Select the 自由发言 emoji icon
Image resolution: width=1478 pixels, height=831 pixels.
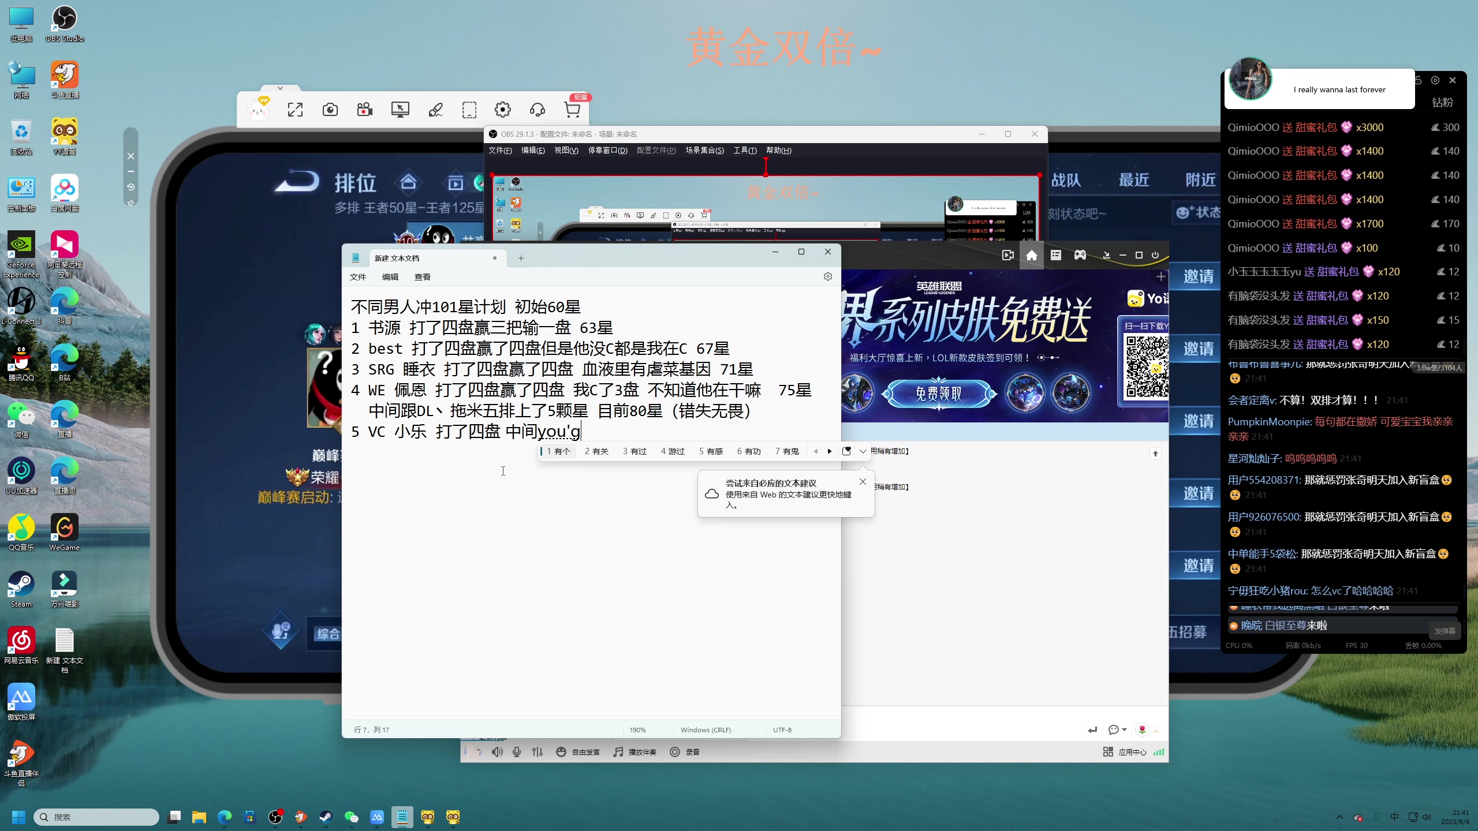(561, 752)
